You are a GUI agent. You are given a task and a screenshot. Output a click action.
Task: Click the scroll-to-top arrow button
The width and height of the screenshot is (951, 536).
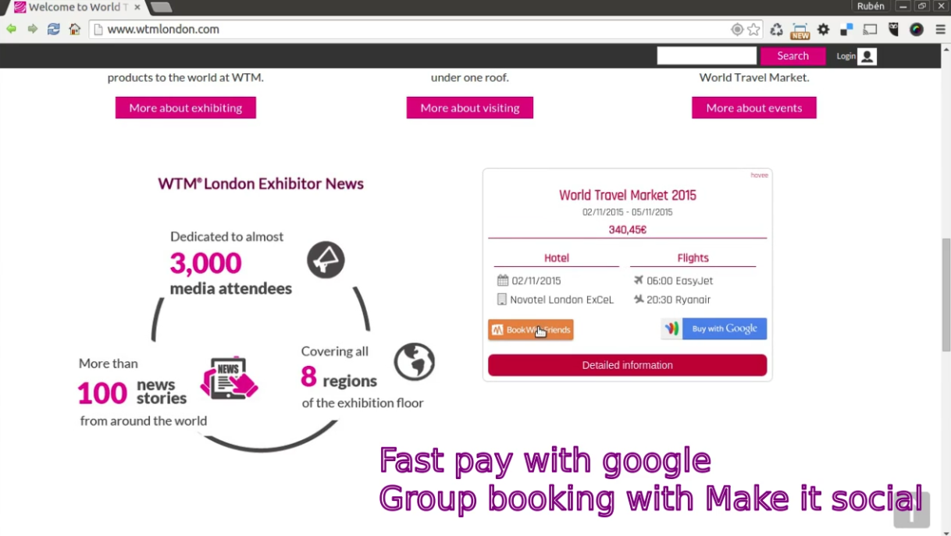coord(911,511)
